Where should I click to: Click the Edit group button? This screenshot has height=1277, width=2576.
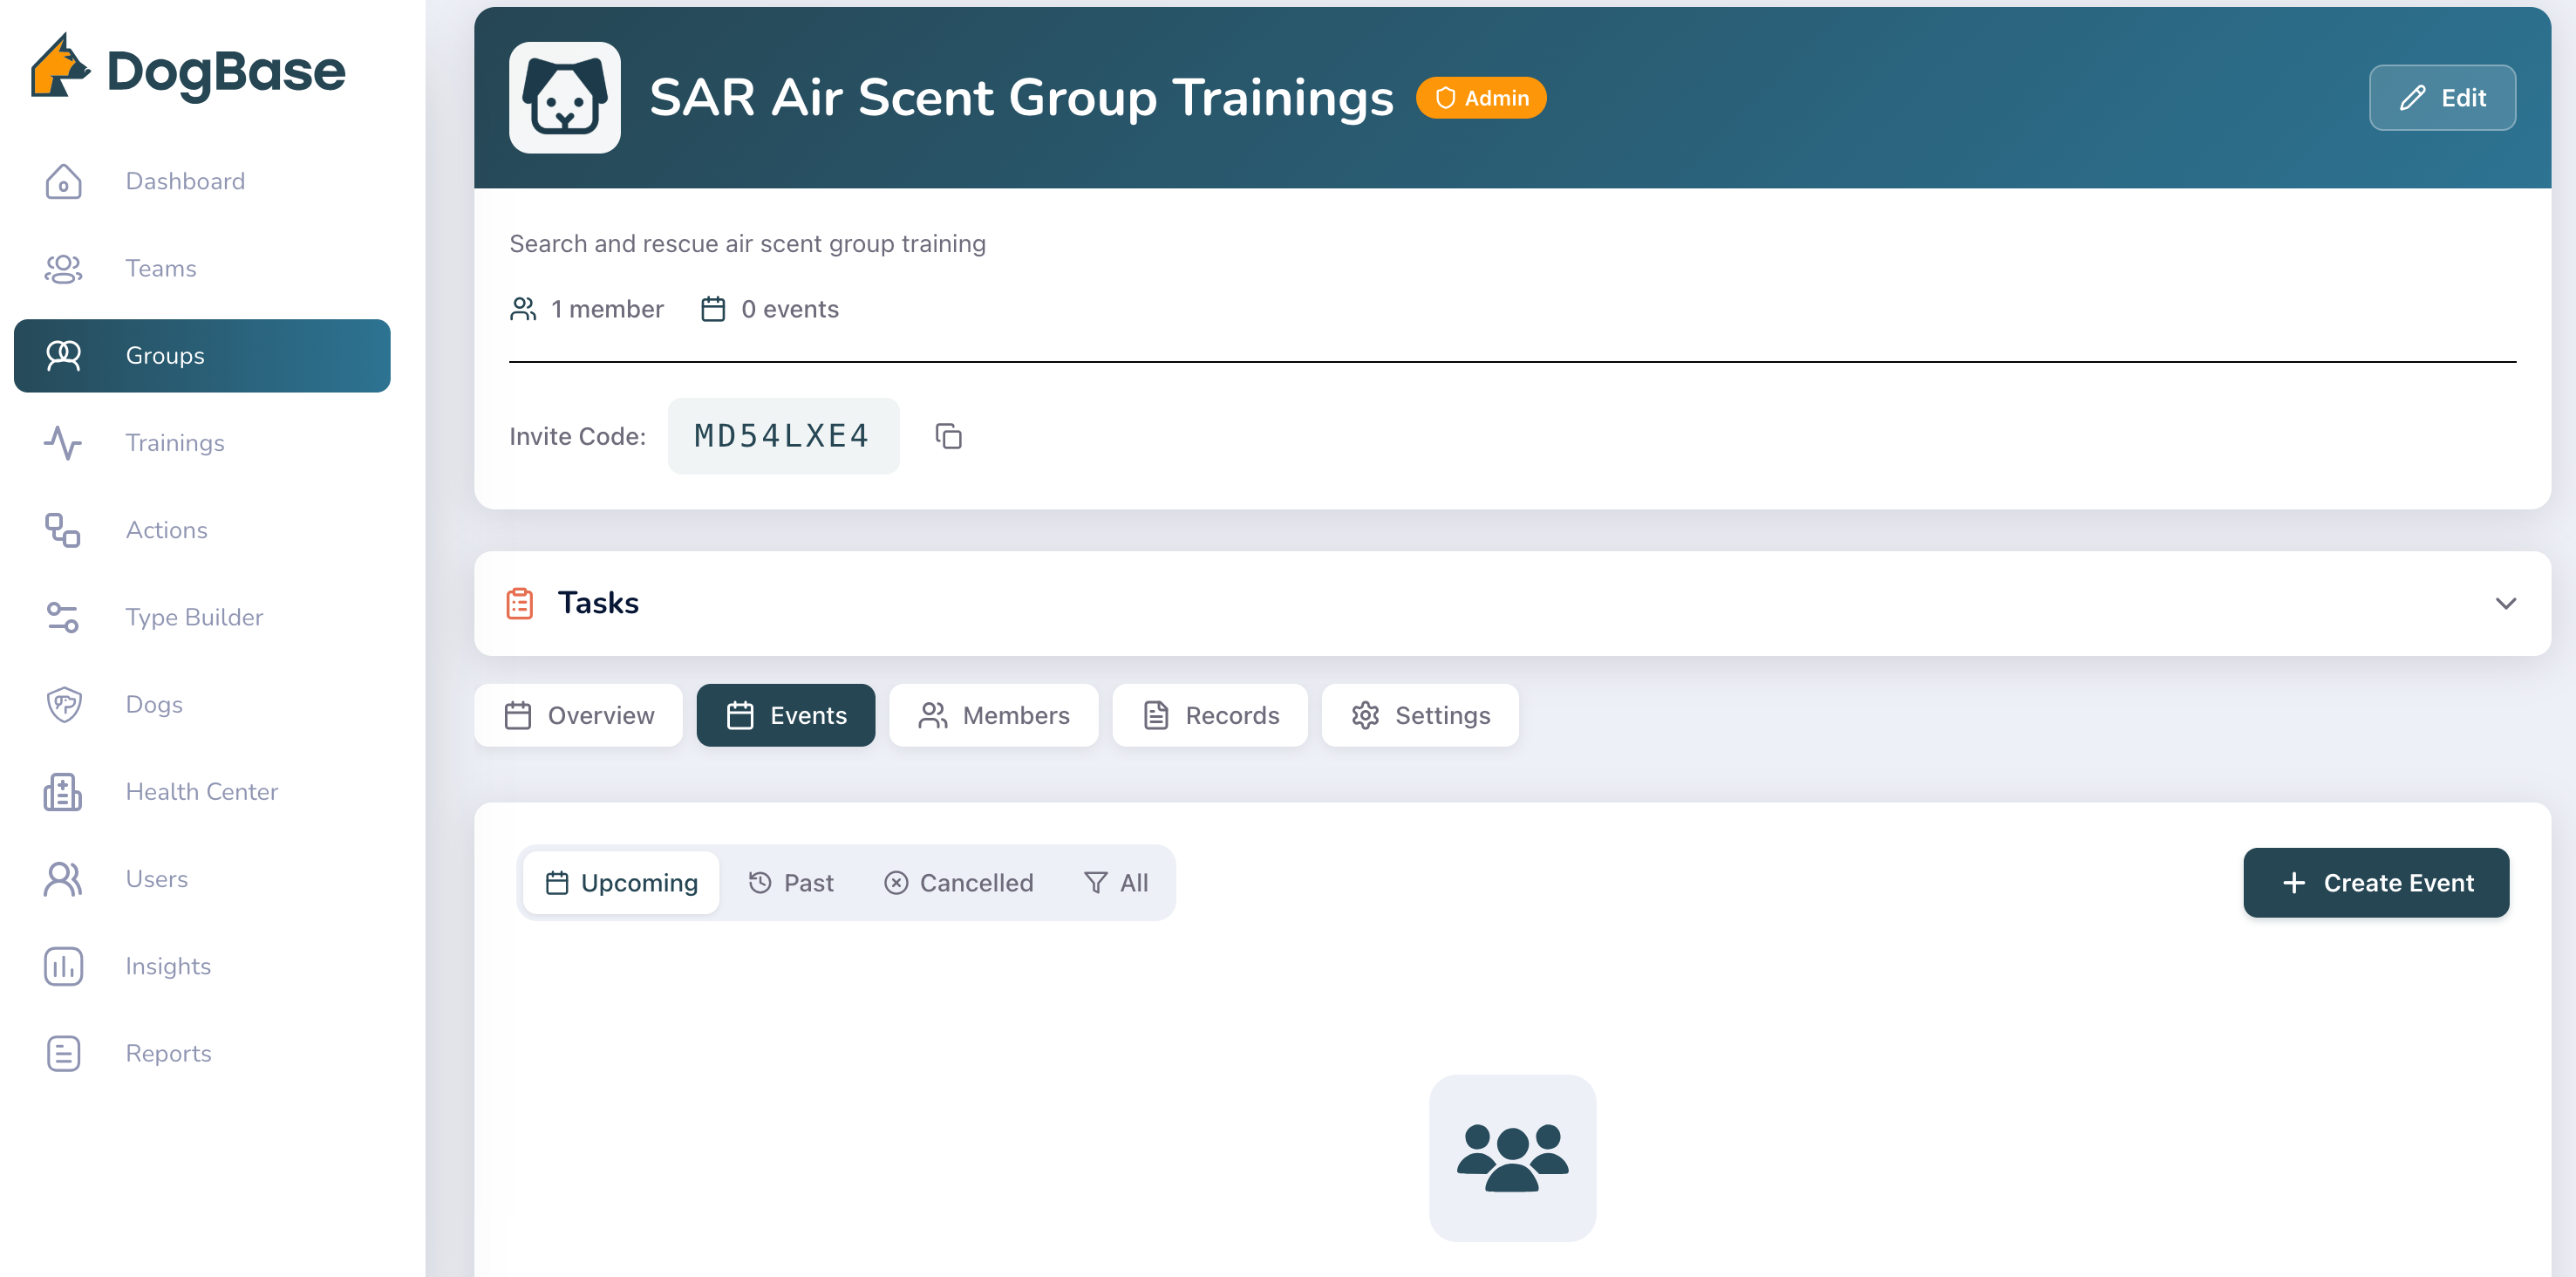(x=2441, y=98)
